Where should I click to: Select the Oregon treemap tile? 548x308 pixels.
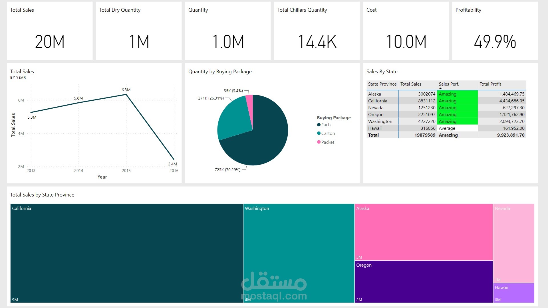[x=424, y=281]
